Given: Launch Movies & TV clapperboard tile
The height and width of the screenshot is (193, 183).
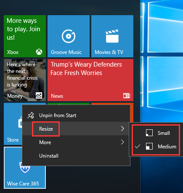Looking at the screenshot, I should coord(112,36).
